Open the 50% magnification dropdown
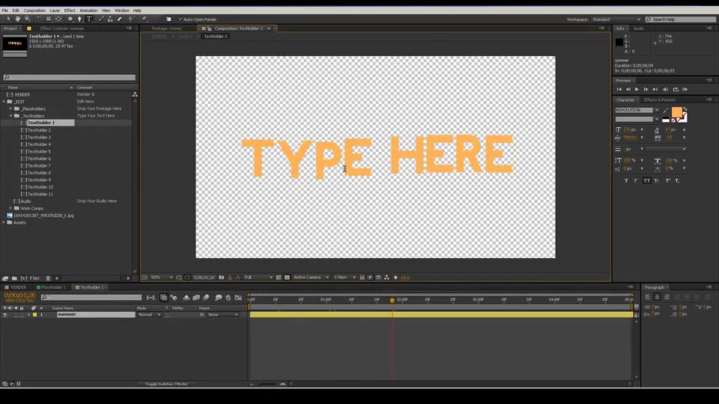The height and width of the screenshot is (404, 719). click(x=162, y=277)
